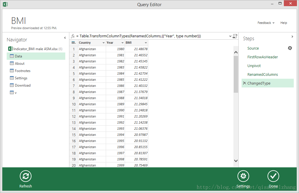This screenshot has height=193, width=299.
Task: Click the BMI value 21.24818
Action: pyautogui.click(x=136, y=110)
